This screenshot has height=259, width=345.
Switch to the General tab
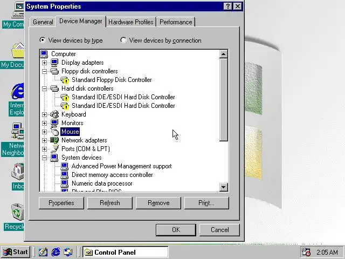point(43,22)
